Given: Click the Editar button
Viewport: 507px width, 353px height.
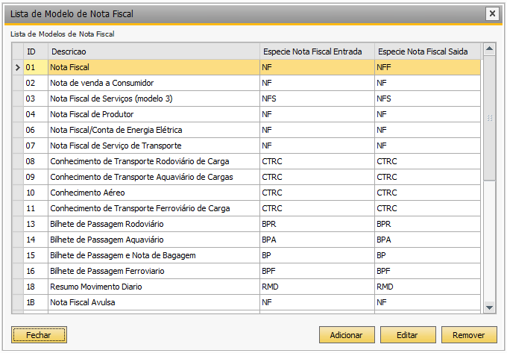Looking at the screenshot, I should tap(408, 335).
